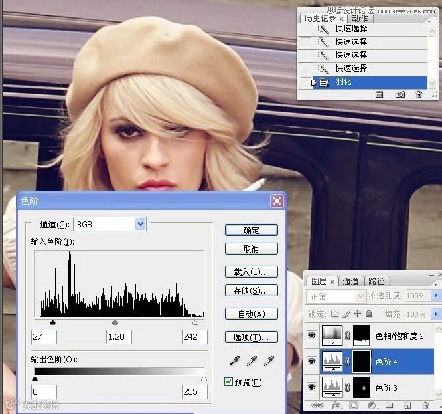The image size is (442, 414).
Task: Click link layers icon in Layers panel
Action: tap(317, 405)
